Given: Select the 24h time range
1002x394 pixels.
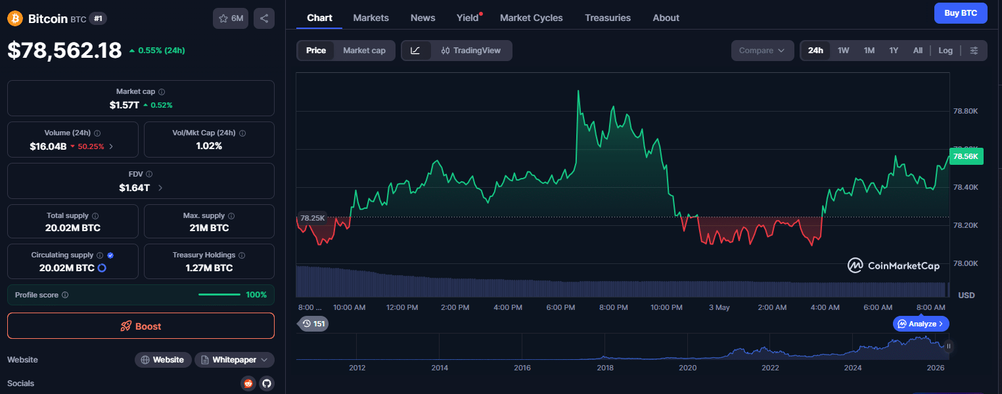Looking at the screenshot, I should 815,51.
